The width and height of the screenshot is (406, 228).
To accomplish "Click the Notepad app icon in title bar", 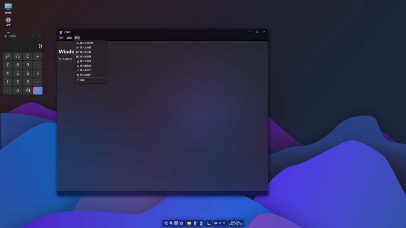I will [61, 32].
